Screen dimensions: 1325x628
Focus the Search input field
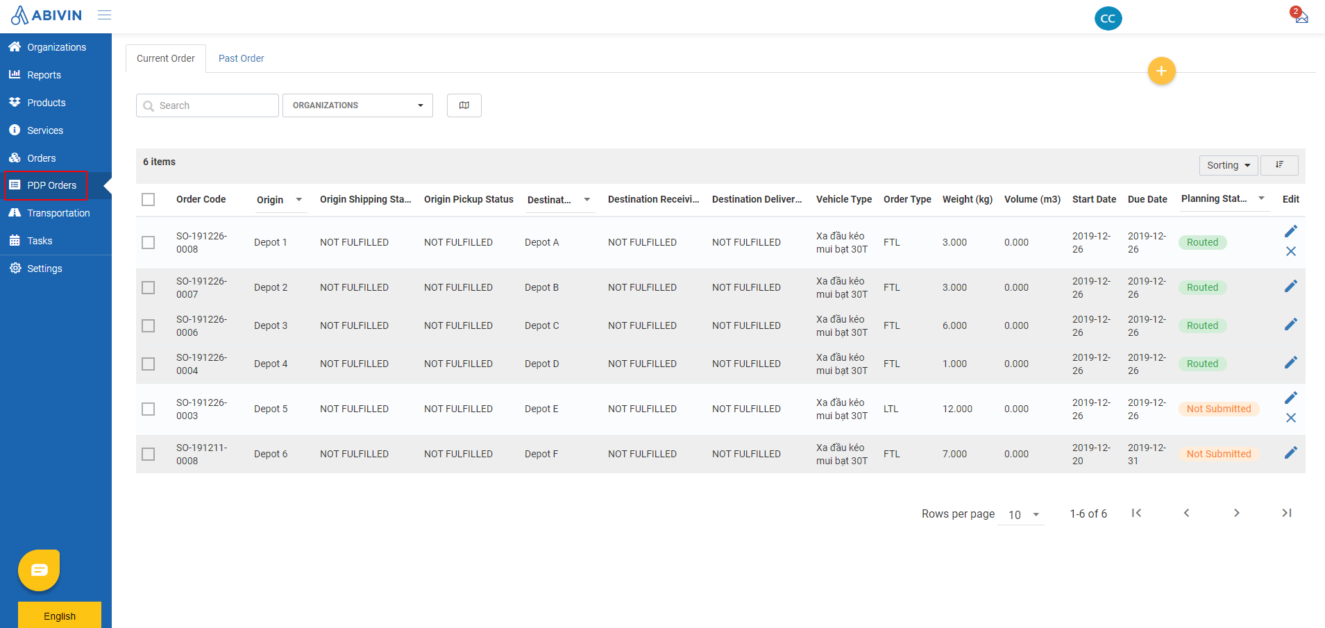[208, 105]
